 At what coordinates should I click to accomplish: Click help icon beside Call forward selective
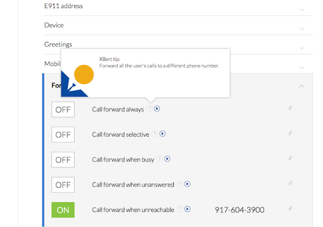(x=155, y=134)
